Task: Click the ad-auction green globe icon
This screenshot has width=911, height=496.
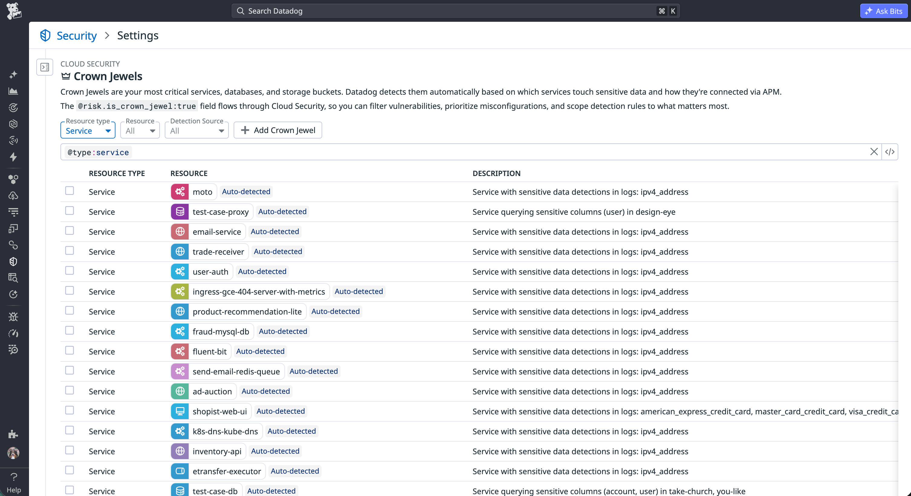Action: 180,391
